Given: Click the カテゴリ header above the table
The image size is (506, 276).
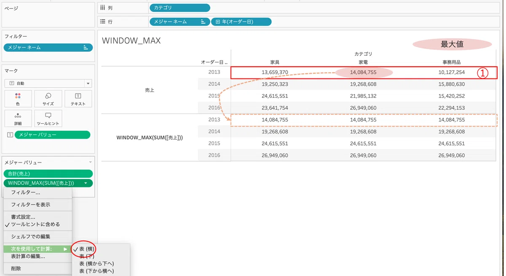Looking at the screenshot, I should coord(363,54).
